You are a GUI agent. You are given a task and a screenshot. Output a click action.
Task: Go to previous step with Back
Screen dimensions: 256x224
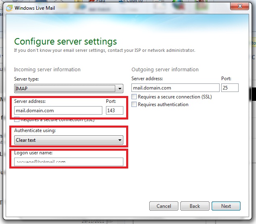point(195,206)
